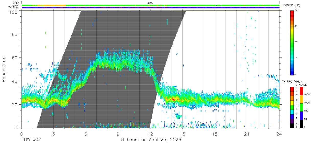Click the Range Gate axis title
Viewport: 314px width, 145px height.
(4, 69)
